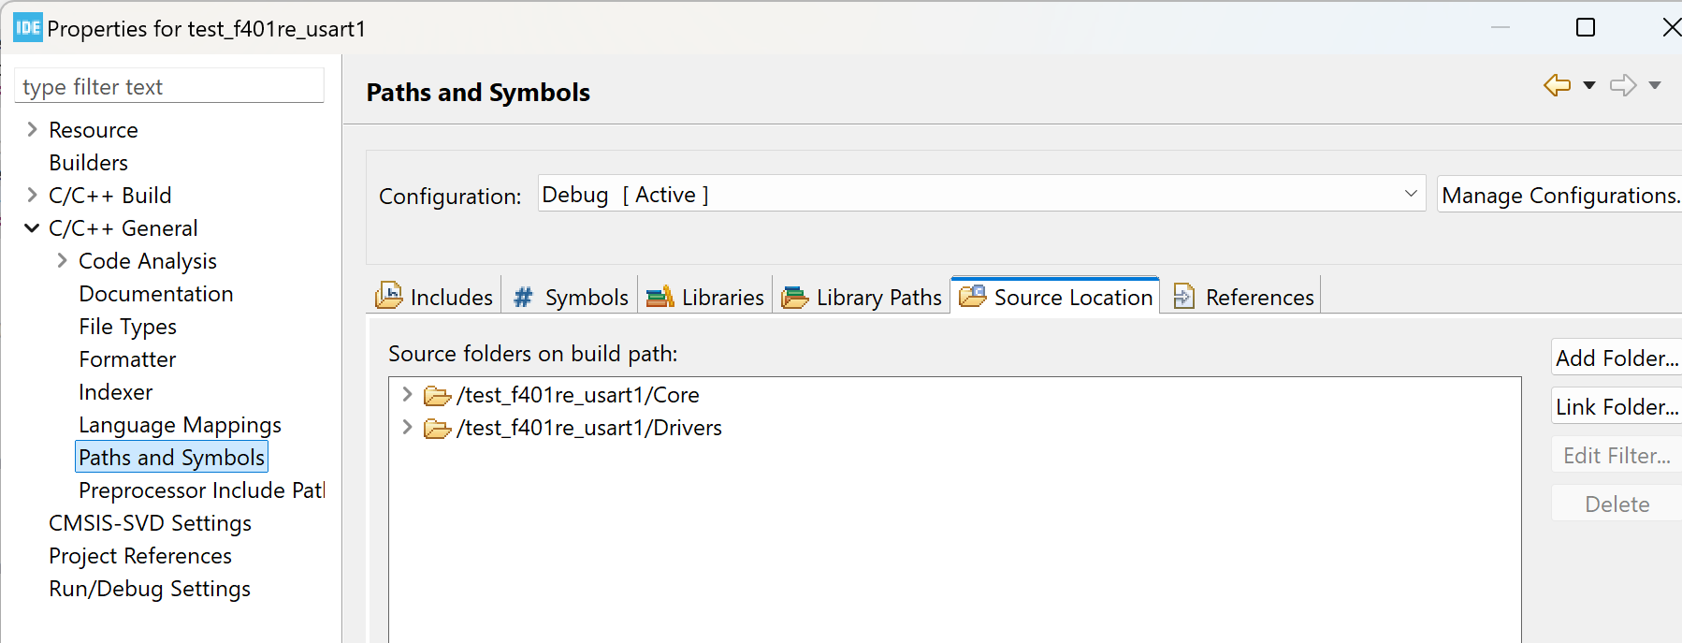Expand the Drivers source folder node
Image resolution: width=1682 pixels, height=643 pixels.
(x=407, y=427)
